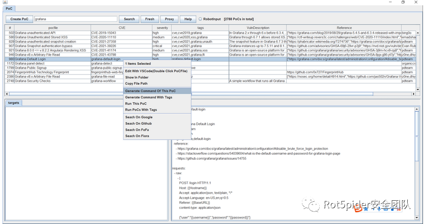Choose Seach On FoFa menu entry
This screenshot has height=224, width=424.
coord(157,129)
